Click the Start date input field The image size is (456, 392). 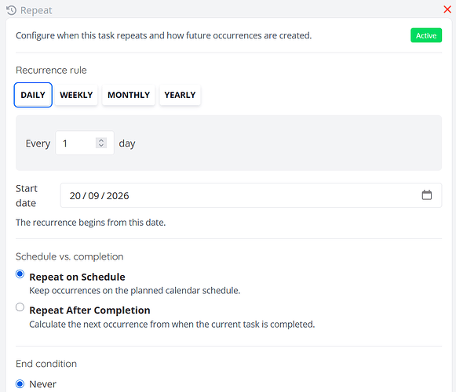[x=251, y=195]
